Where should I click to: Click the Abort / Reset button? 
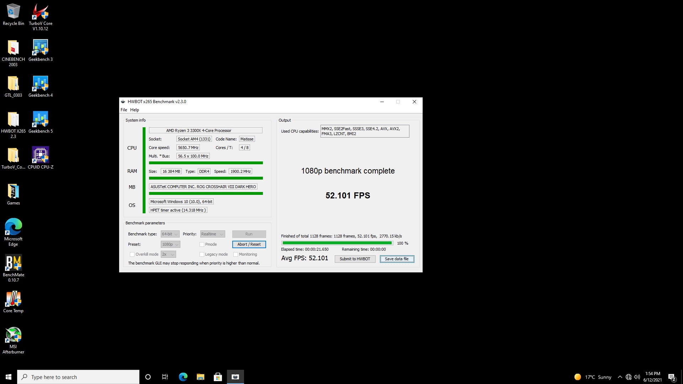249,244
